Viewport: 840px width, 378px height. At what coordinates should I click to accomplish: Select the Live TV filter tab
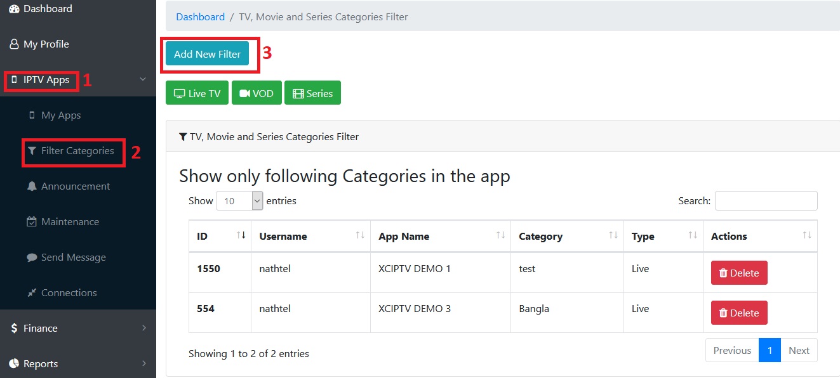(197, 93)
